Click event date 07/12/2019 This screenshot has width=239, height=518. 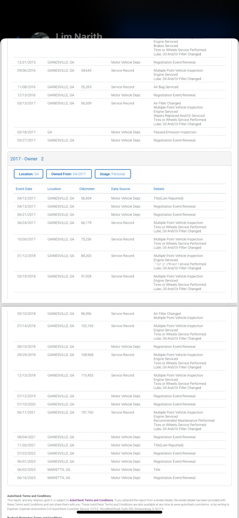point(26,396)
